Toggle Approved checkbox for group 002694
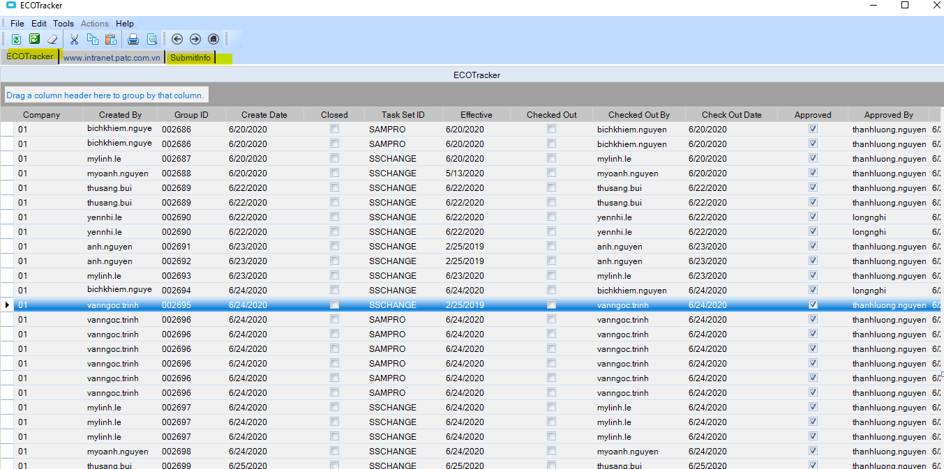 (x=813, y=290)
